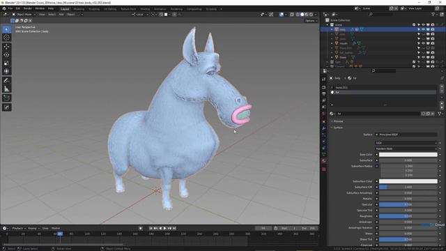Open the Render properties tab
Image resolution: width=446 pixels, height=251 pixels.
[x=323, y=87]
